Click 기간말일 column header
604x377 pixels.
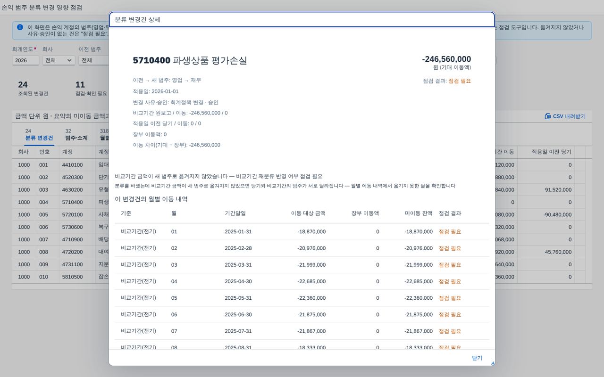click(235, 213)
